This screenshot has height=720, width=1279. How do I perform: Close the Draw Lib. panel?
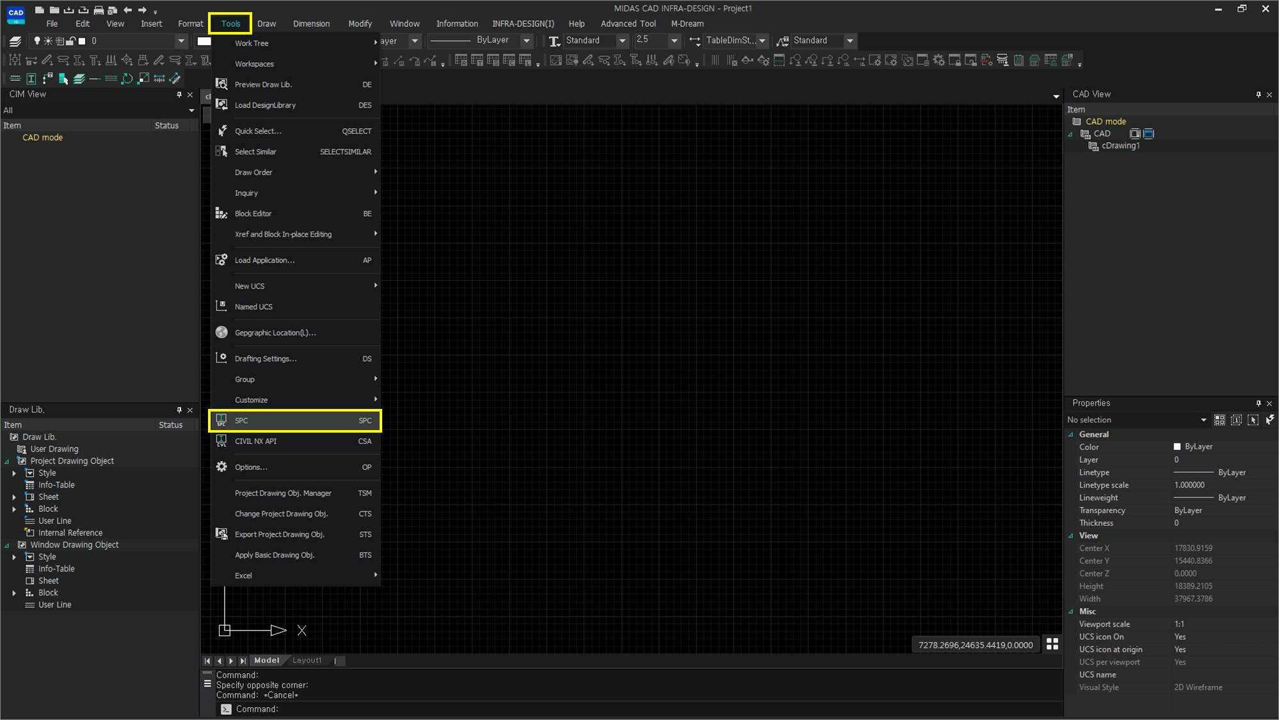[190, 410]
